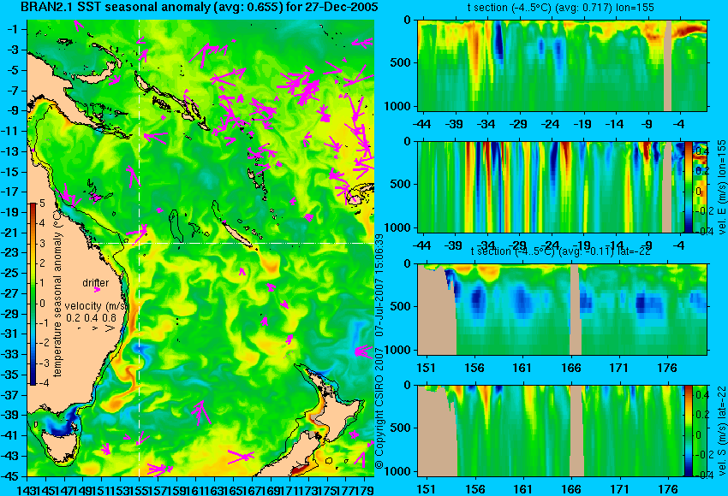Click the "500" depth label of the south velocity section
The height and width of the screenshot is (496, 728).
point(401,428)
